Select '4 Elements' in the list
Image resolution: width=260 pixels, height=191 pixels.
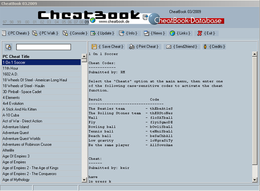point(41,98)
